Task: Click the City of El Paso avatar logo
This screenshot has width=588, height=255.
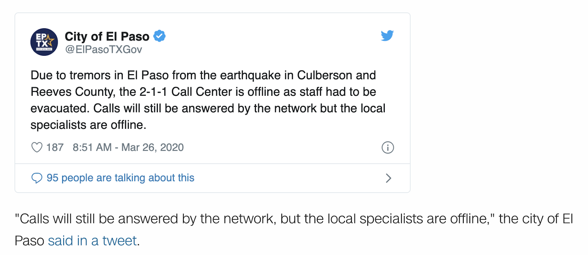Action: pos(44,42)
